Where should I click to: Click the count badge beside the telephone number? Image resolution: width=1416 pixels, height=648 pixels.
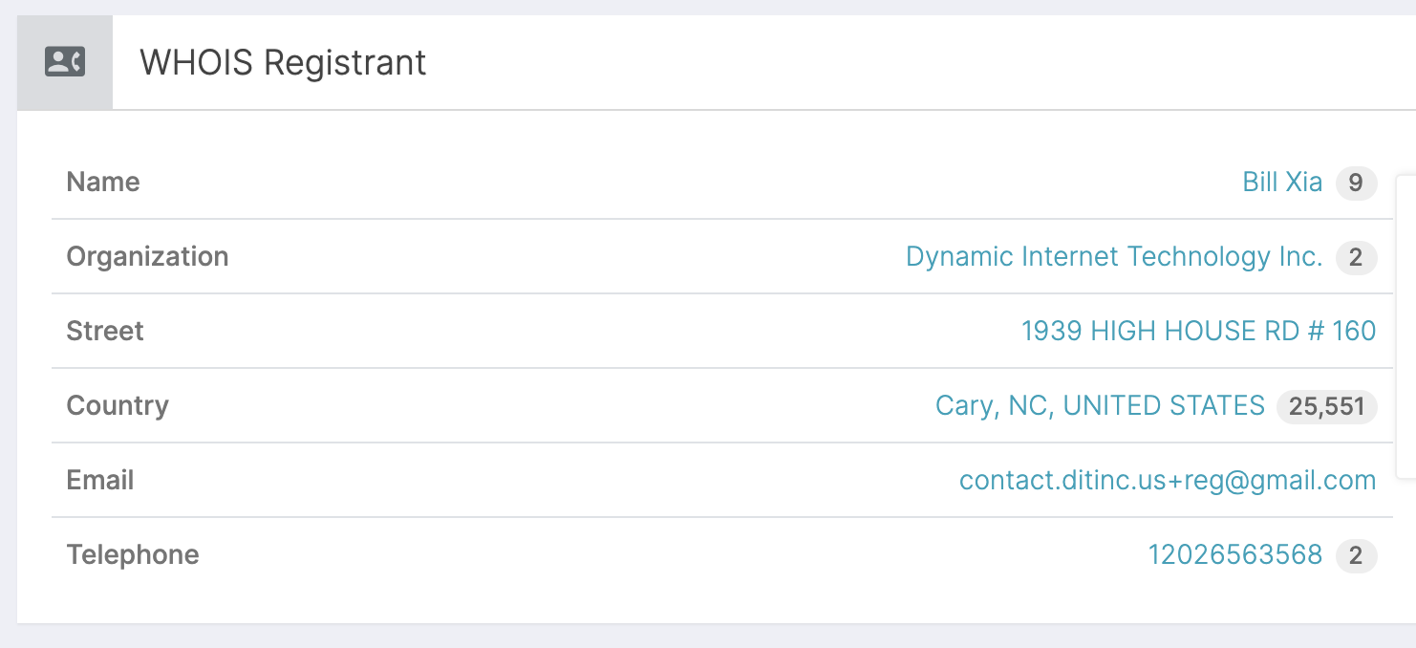[x=1356, y=555]
